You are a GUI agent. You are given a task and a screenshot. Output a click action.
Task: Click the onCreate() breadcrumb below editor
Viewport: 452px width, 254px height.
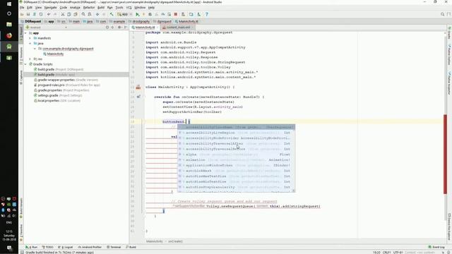(175, 241)
